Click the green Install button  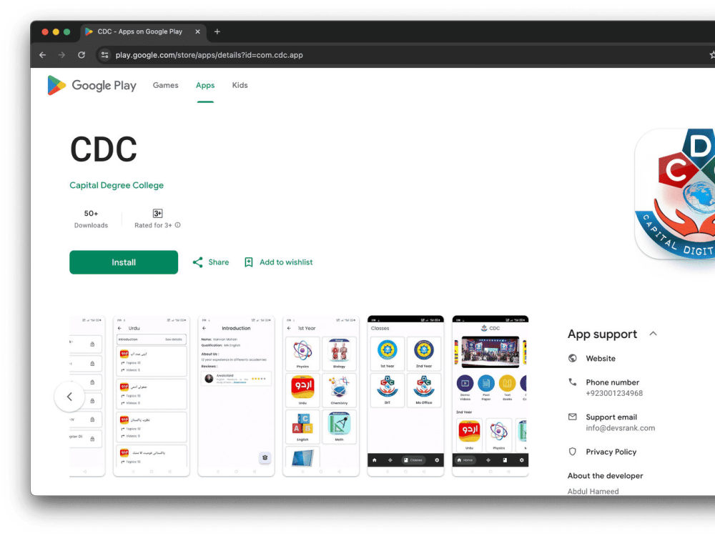[124, 262]
